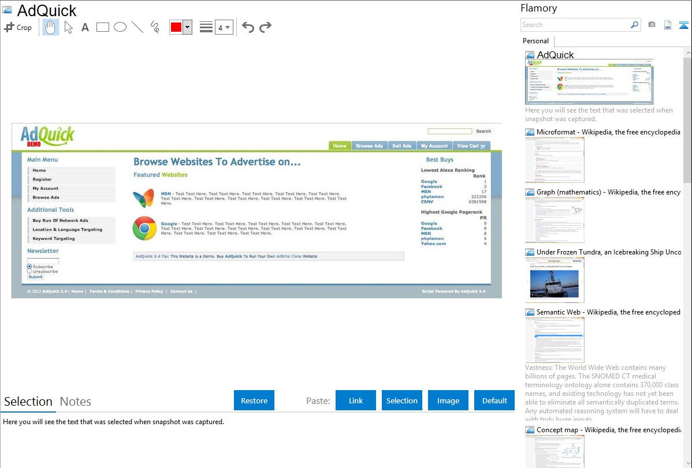Click the Default paste button

click(494, 400)
